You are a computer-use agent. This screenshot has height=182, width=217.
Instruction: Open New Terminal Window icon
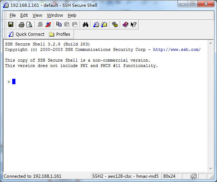point(96,25)
